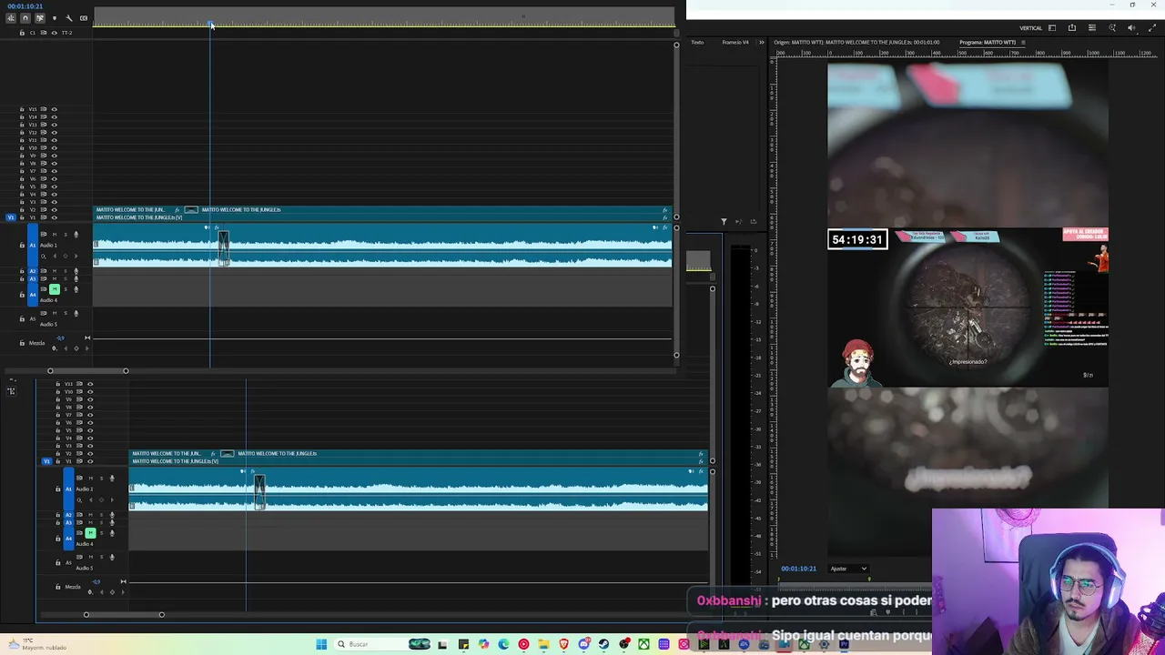Open the Workspaces icon next to VERTICAL
Image resolution: width=1165 pixels, height=655 pixels.
point(1052,28)
